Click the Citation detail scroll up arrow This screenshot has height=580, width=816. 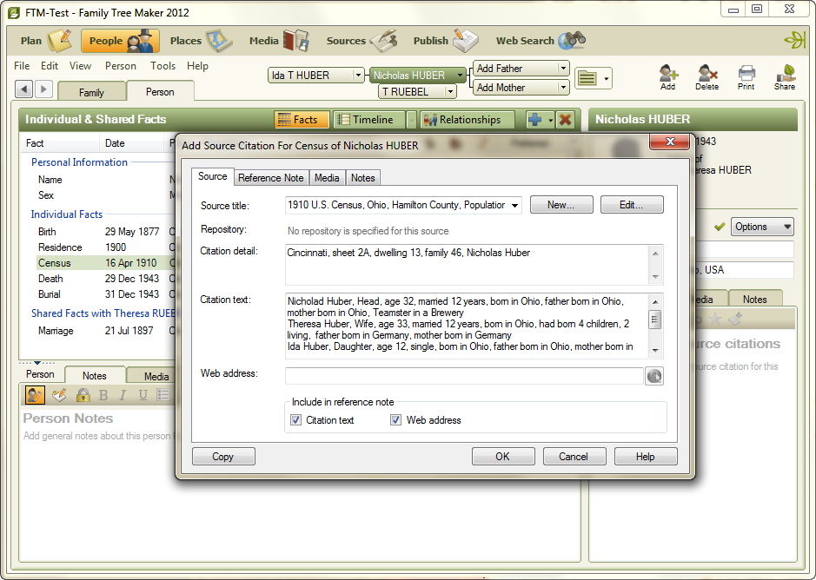655,254
